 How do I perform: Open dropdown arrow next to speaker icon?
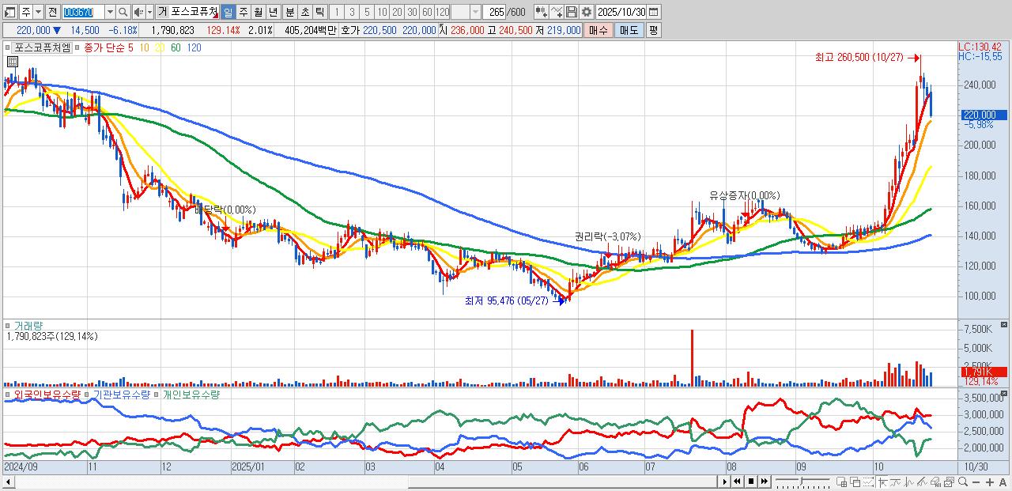[x=150, y=12]
